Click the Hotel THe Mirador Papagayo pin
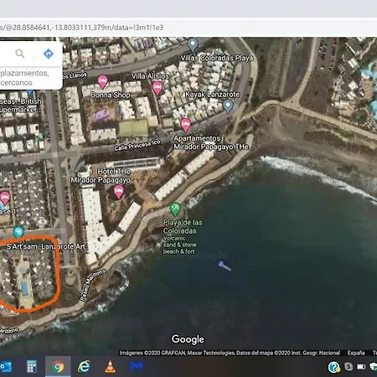377x377 pixels. [119, 192]
